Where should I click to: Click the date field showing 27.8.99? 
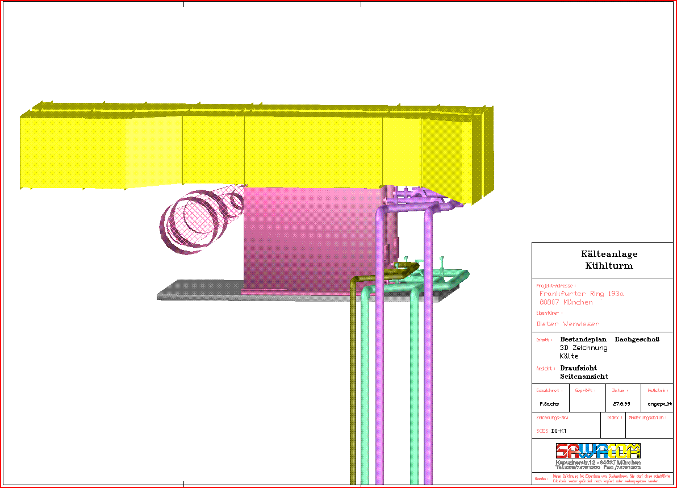620,404
